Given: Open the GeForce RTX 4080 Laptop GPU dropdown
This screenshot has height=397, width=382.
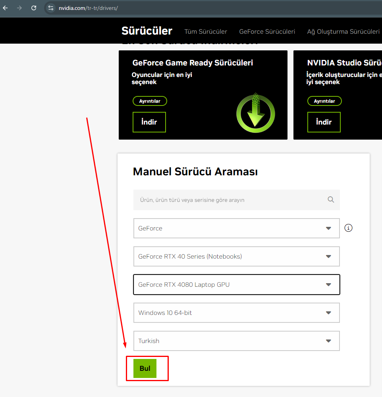Looking at the screenshot, I should point(237,285).
